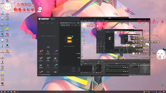This screenshot has height=93, width=166.
Task: Open OBS scene transition type dropdown
Action: [x=134, y=65]
